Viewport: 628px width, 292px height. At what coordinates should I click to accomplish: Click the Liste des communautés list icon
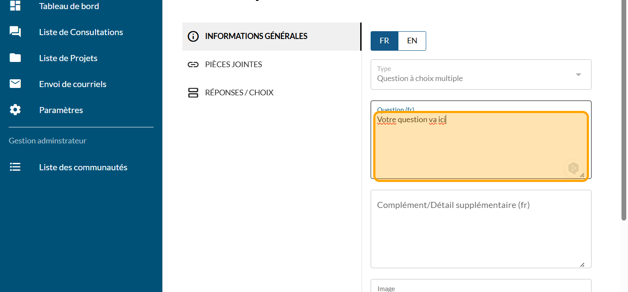[x=15, y=167]
